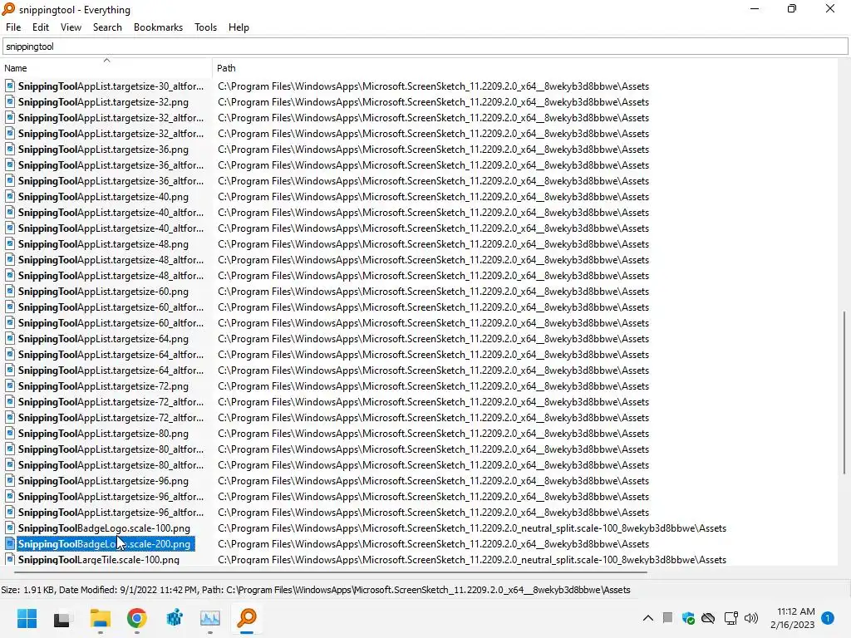Open the Help menu

point(239,27)
